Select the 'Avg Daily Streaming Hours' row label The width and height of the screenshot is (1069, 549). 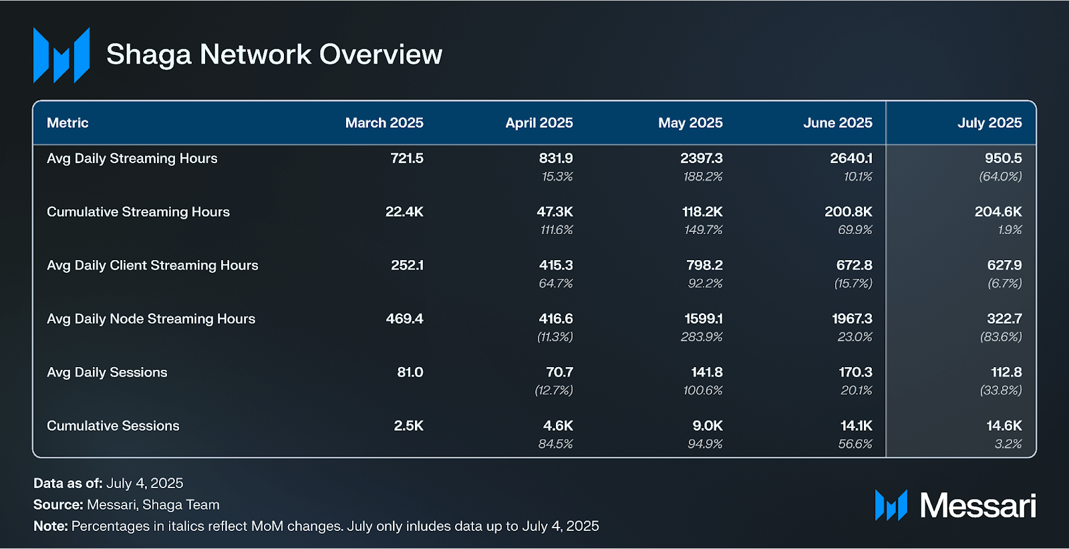pyautogui.click(x=132, y=158)
